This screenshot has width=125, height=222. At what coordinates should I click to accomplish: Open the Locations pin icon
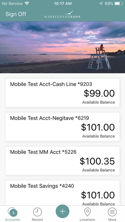pos(87,212)
